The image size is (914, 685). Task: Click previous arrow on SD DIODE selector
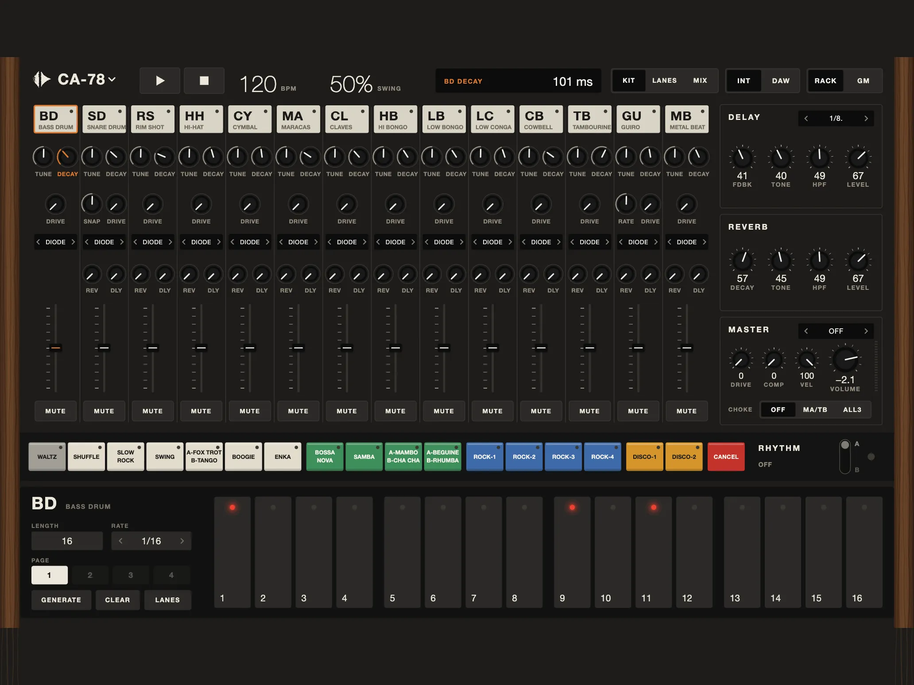point(87,242)
